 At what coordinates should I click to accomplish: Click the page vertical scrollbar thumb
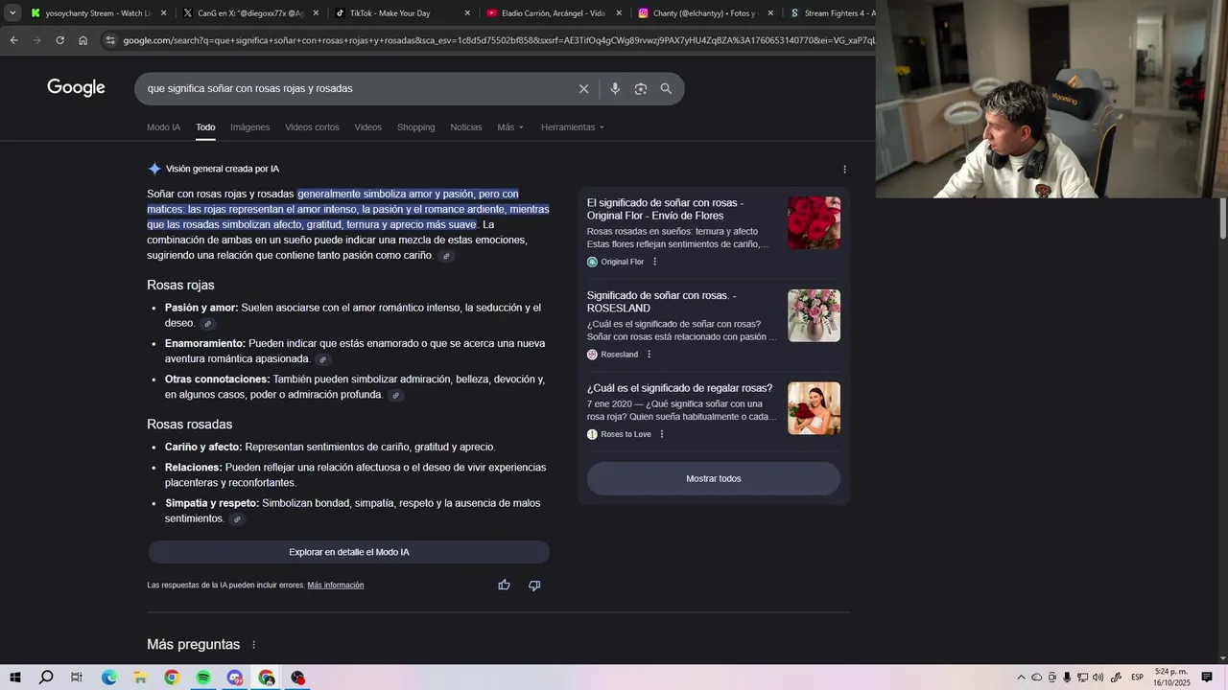(1222, 218)
